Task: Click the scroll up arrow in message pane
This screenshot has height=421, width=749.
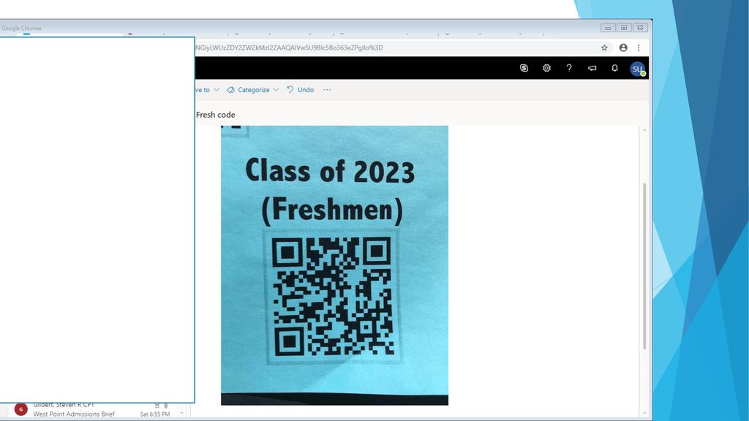Action: pos(644,130)
